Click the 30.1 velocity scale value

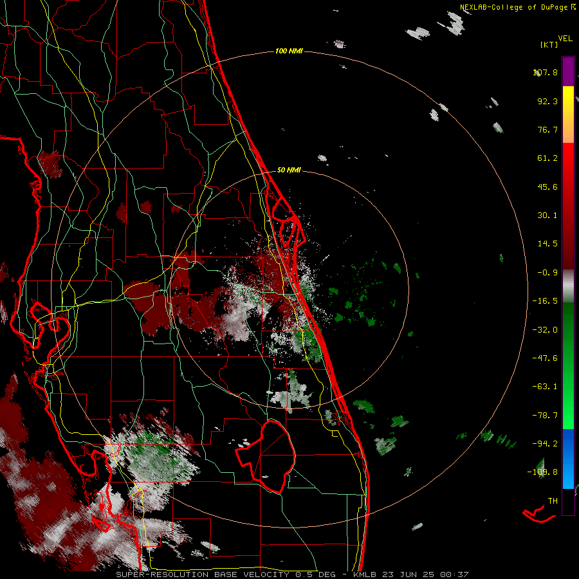(x=547, y=216)
